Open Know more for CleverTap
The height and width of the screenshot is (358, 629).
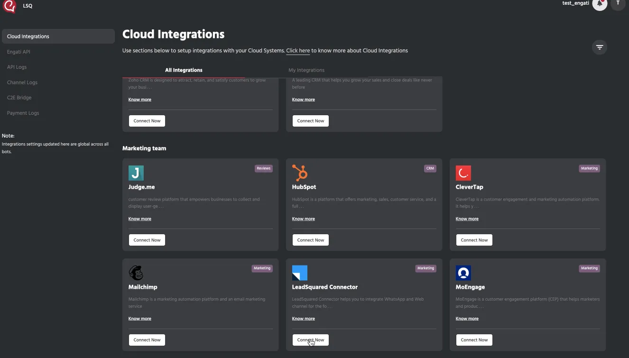tap(467, 219)
